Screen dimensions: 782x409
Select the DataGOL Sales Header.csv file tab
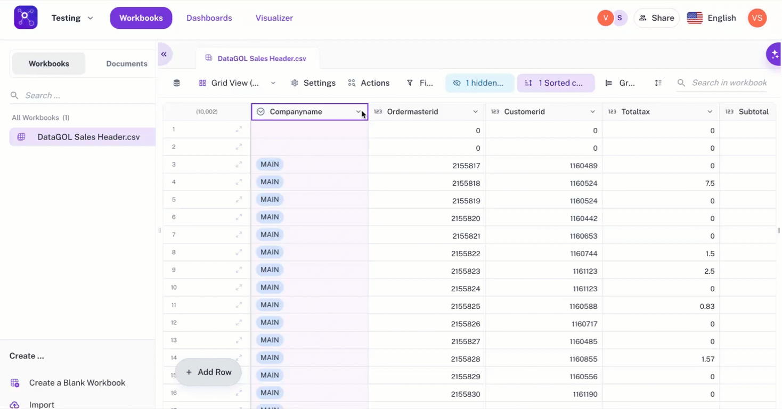click(x=258, y=59)
